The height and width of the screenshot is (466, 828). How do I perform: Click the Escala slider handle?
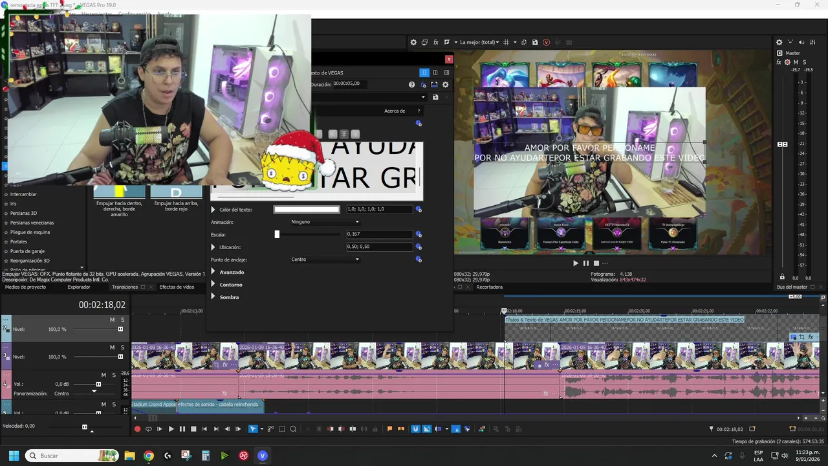coord(277,234)
